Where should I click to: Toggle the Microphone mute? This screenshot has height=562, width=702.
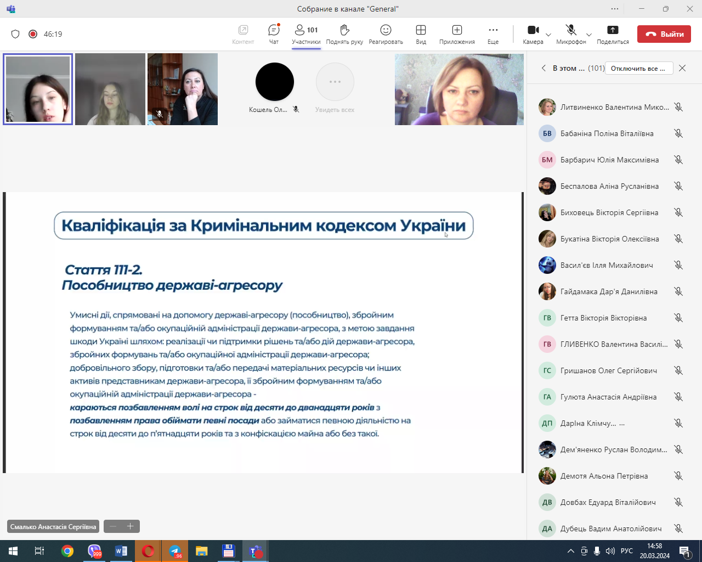tap(571, 30)
